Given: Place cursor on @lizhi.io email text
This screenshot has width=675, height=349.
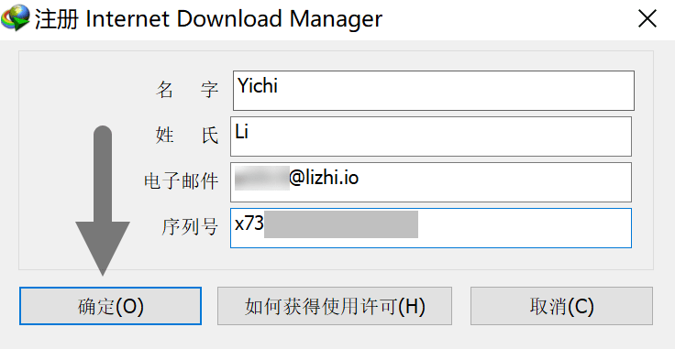Looking at the screenshot, I should [324, 178].
